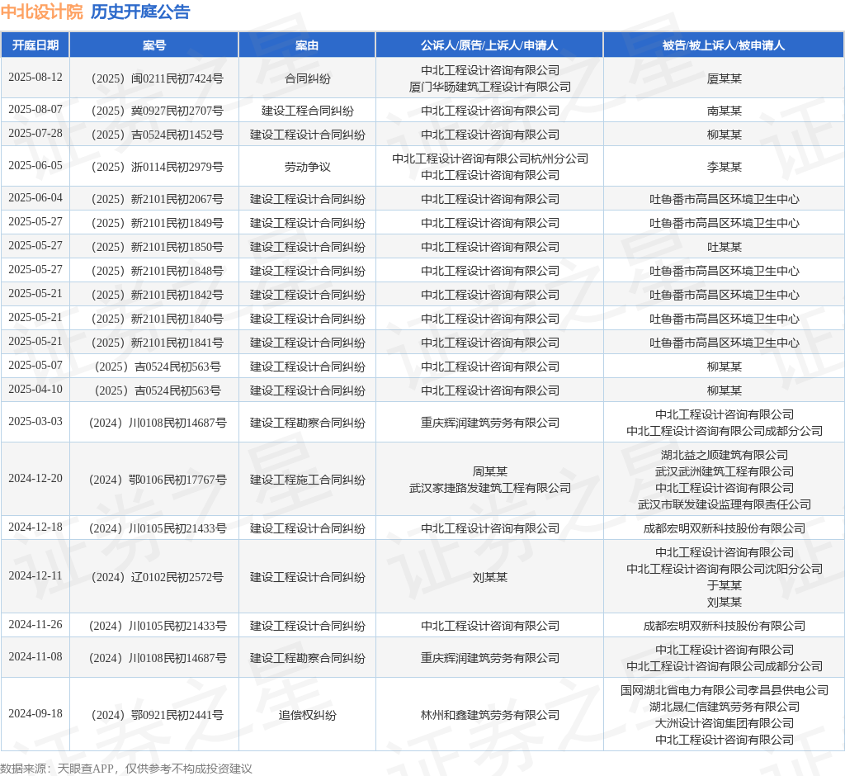Click plaintiff 林州和鑫建筑劳务有限公司
Viewport: 845px width, 776px height.
tap(489, 715)
